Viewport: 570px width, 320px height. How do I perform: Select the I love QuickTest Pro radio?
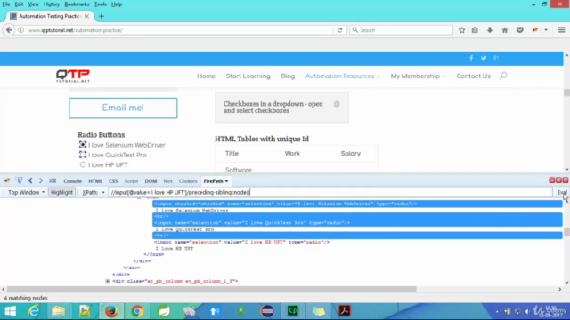pos(83,155)
